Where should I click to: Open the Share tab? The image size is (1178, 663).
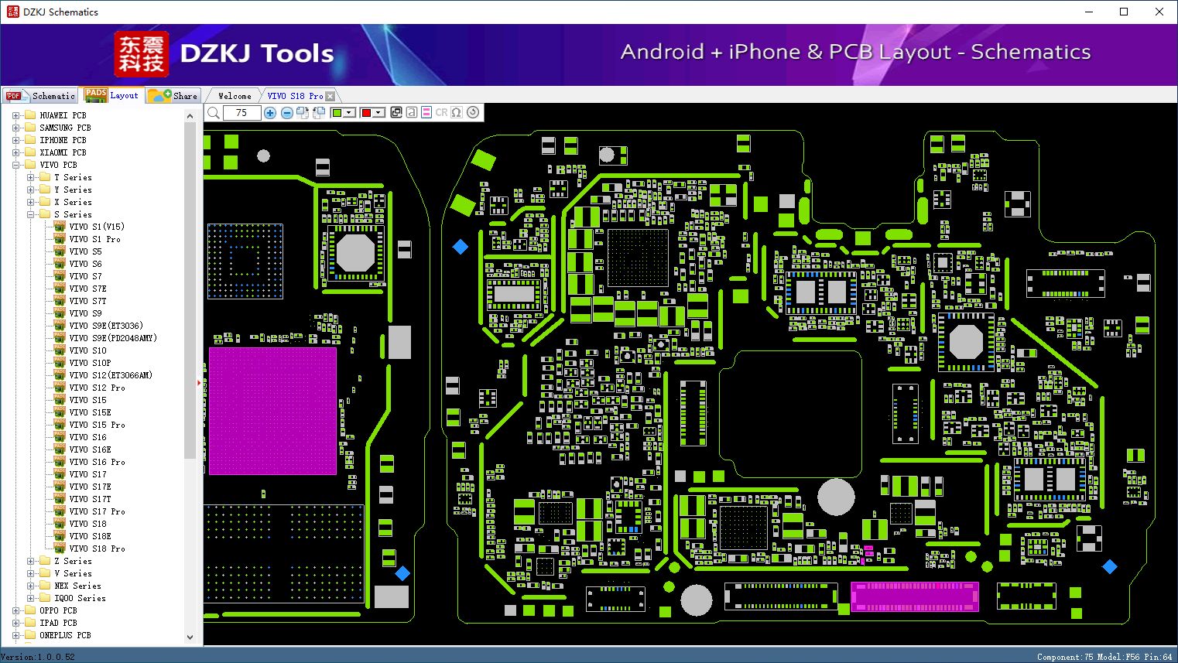(x=174, y=96)
